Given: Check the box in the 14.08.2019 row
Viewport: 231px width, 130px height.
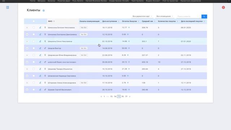Looking at the screenshot, I should [34, 48].
